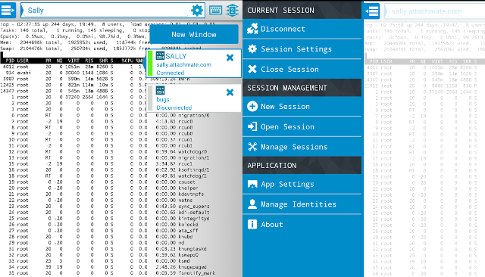
Task: Click the CURRENT SESSION header
Action: 302,10
